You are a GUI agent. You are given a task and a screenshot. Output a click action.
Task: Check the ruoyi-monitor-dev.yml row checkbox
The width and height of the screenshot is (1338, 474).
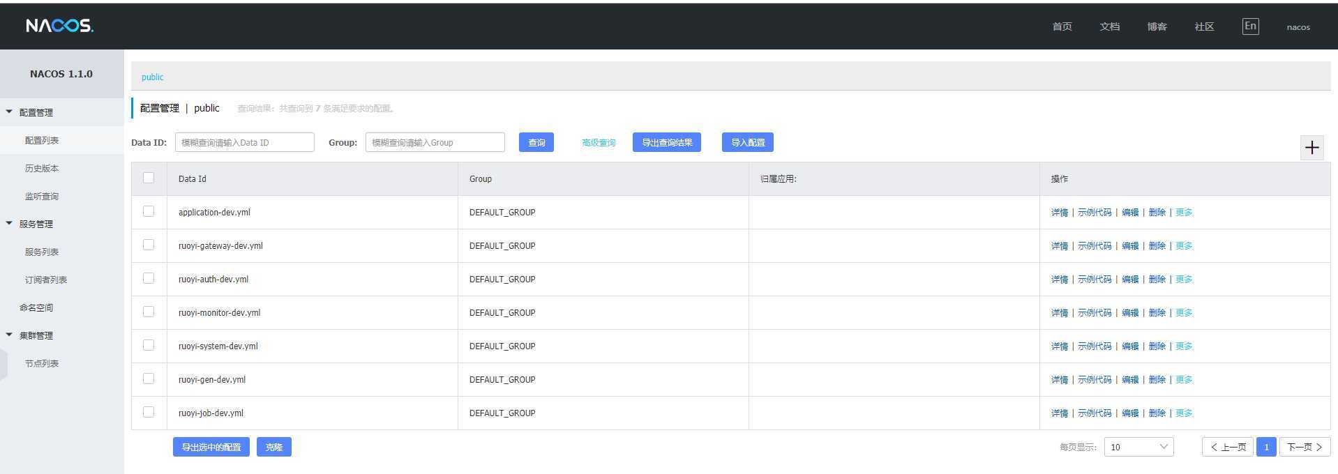[149, 312]
